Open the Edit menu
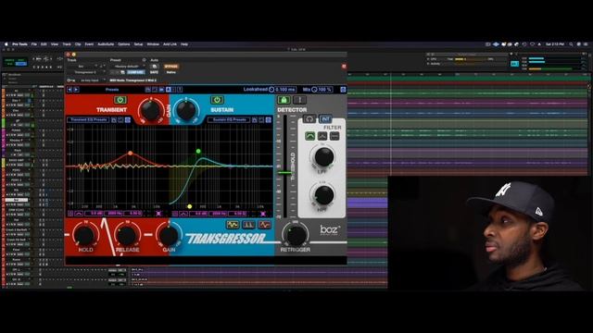The height and width of the screenshot is (333, 593). 44,44
